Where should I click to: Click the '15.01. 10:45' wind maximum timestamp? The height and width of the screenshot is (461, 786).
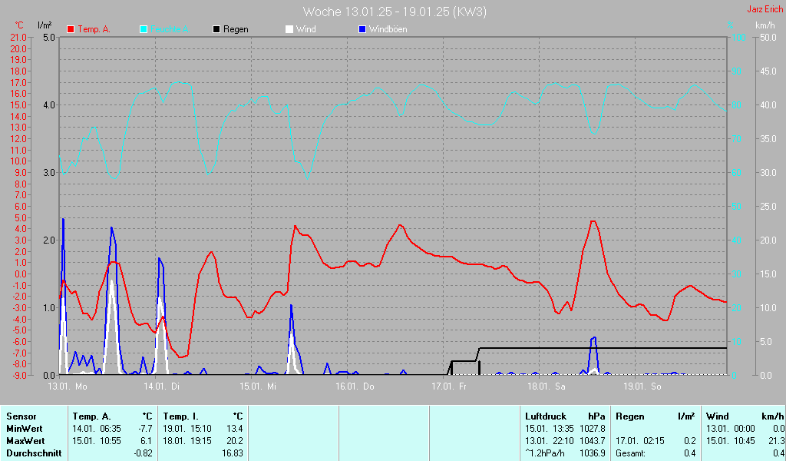click(x=731, y=441)
